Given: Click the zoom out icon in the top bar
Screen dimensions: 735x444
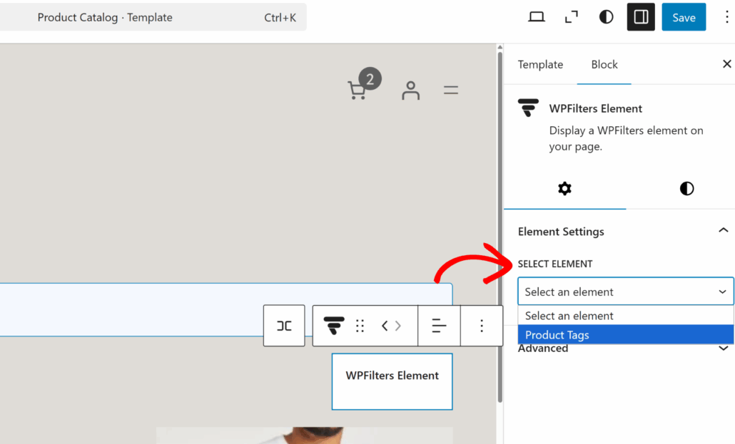Looking at the screenshot, I should pyautogui.click(x=571, y=16).
